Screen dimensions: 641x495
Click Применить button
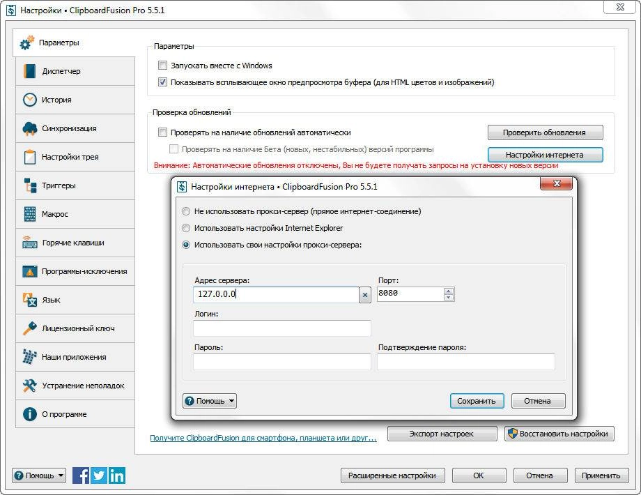click(x=601, y=475)
